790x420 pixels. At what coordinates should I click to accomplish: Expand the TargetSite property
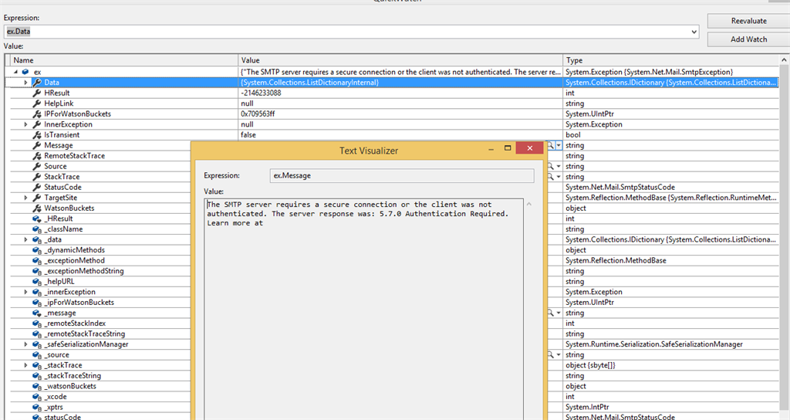[25, 198]
